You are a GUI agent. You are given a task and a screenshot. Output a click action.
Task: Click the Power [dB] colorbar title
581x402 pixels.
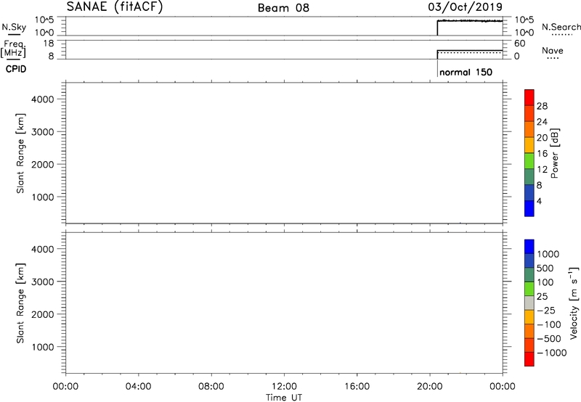[x=555, y=153]
